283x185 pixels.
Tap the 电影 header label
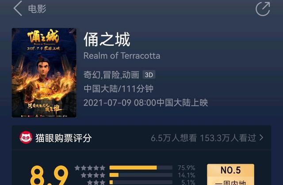[37, 9]
